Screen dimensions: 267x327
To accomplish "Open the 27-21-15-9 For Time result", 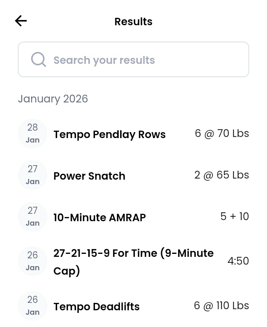I will tap(133, 262).
